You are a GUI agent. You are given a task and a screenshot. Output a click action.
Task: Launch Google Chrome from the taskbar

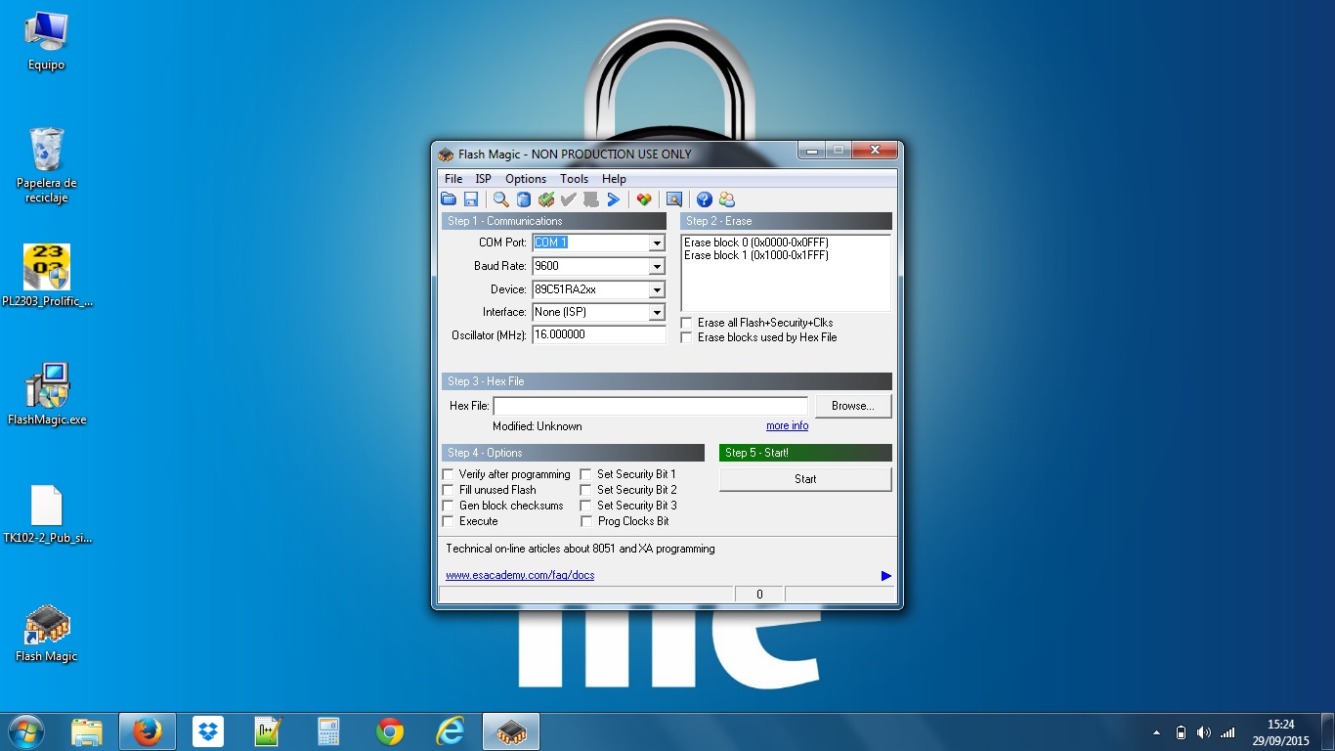[x=390, y=731]
